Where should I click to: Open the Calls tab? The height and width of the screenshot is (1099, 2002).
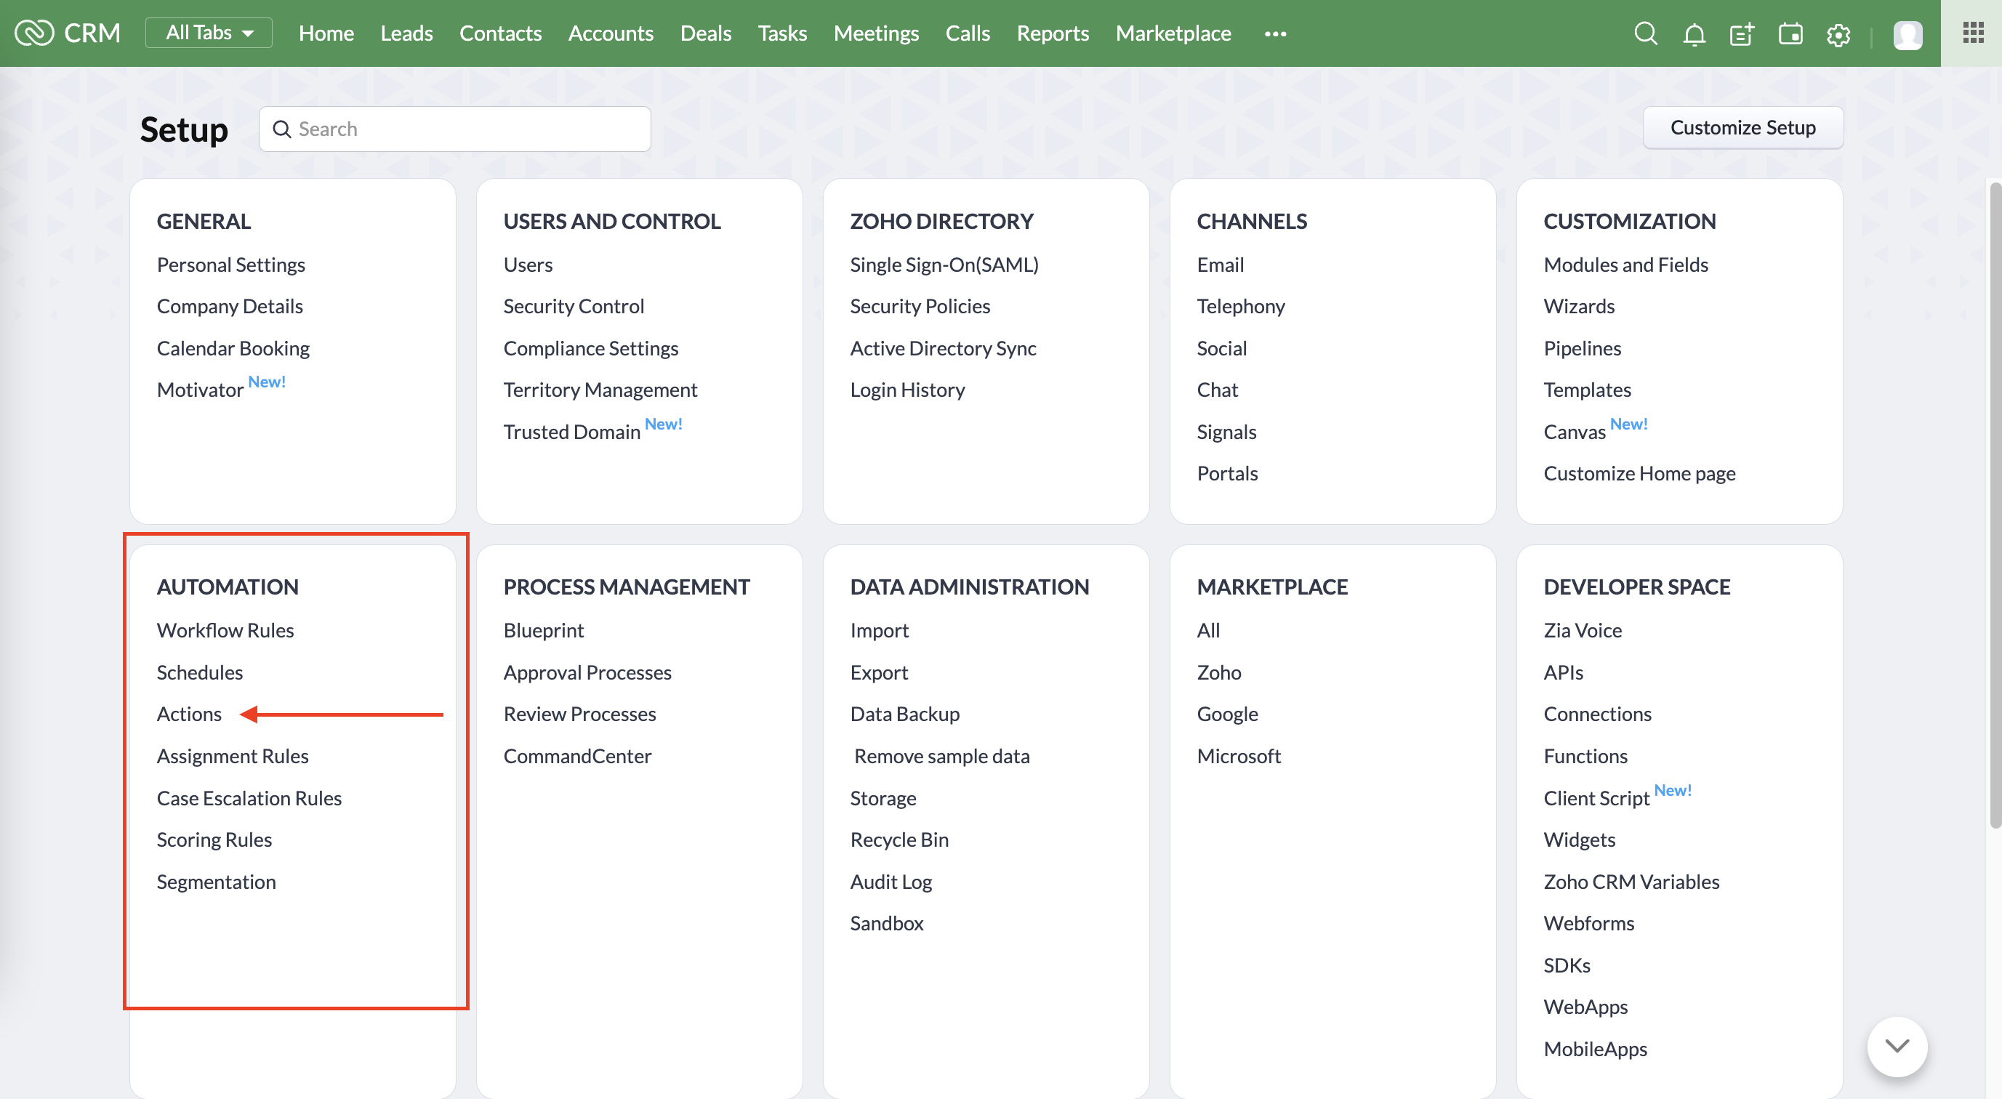coord(968,33)
